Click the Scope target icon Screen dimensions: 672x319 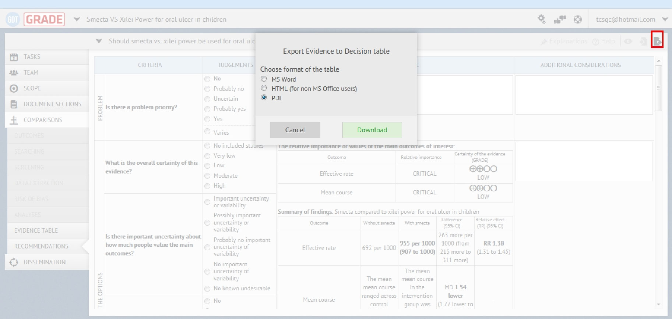14,88
